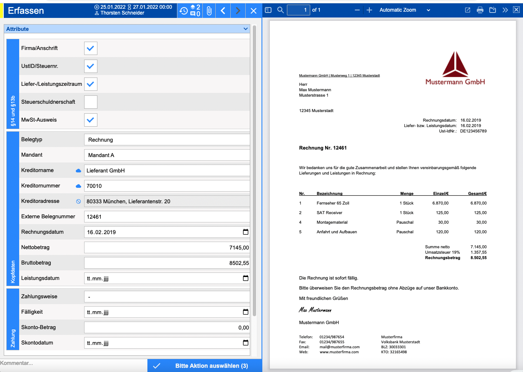Viewport: 523px width, 372px height.
Task: Click the Mustermann GmbH logo
Action: tap(455, 68)
